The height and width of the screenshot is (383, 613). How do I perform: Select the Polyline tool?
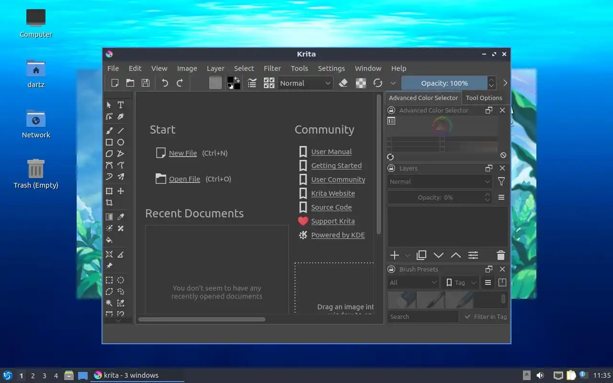(x=121, y=154)
